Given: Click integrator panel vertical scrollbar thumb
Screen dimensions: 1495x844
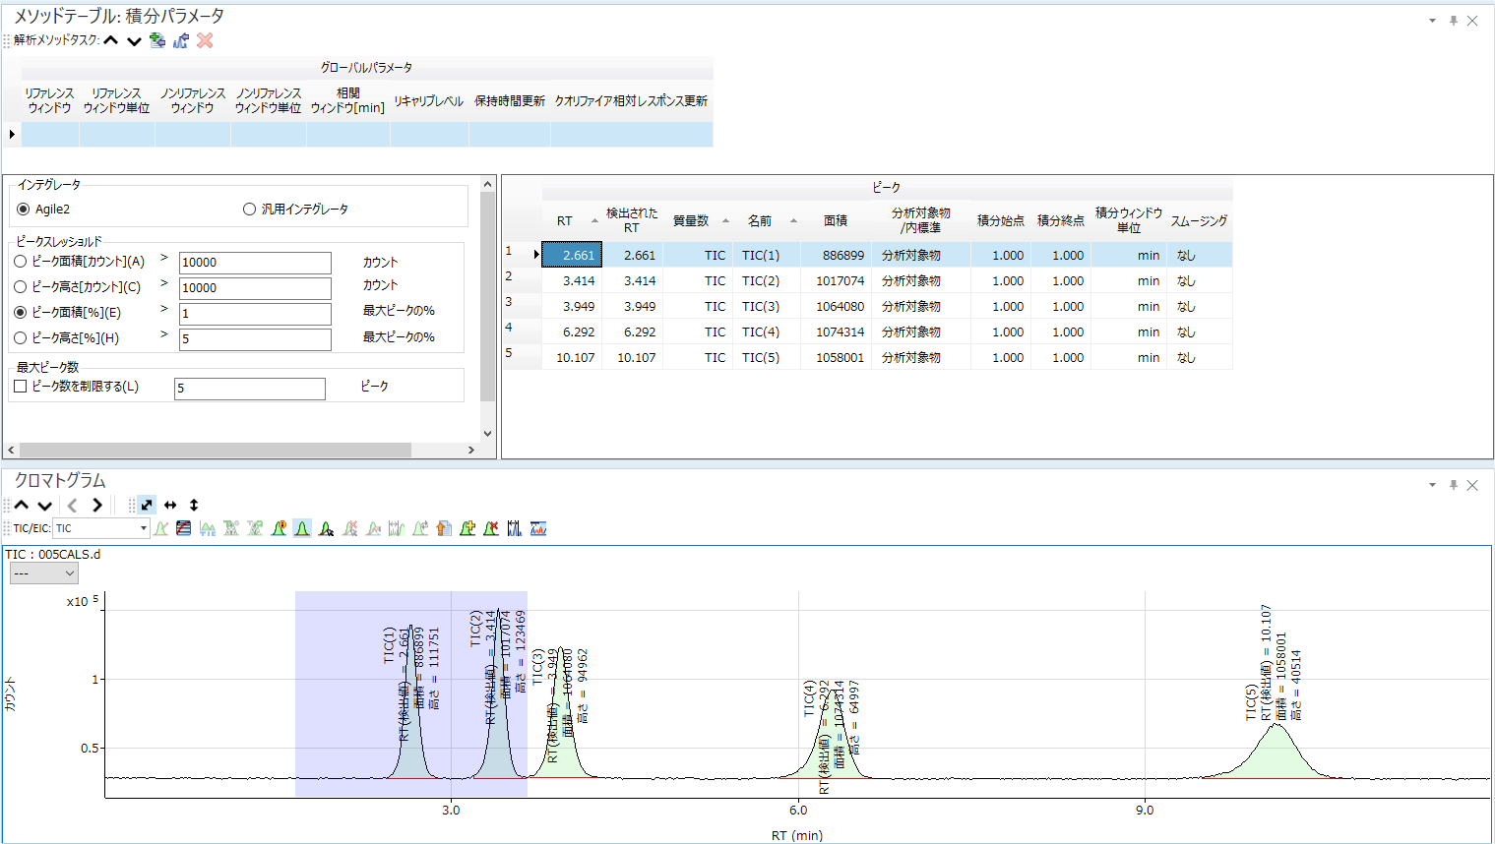Looking at the screenshot, I should tap(488, 297).
